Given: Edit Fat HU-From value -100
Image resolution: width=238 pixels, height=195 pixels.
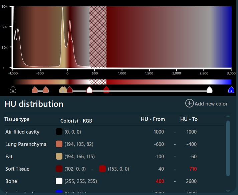Looking at the screenshot, I should point(158,157).
